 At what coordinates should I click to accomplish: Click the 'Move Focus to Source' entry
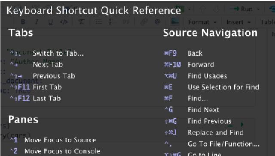60,140
